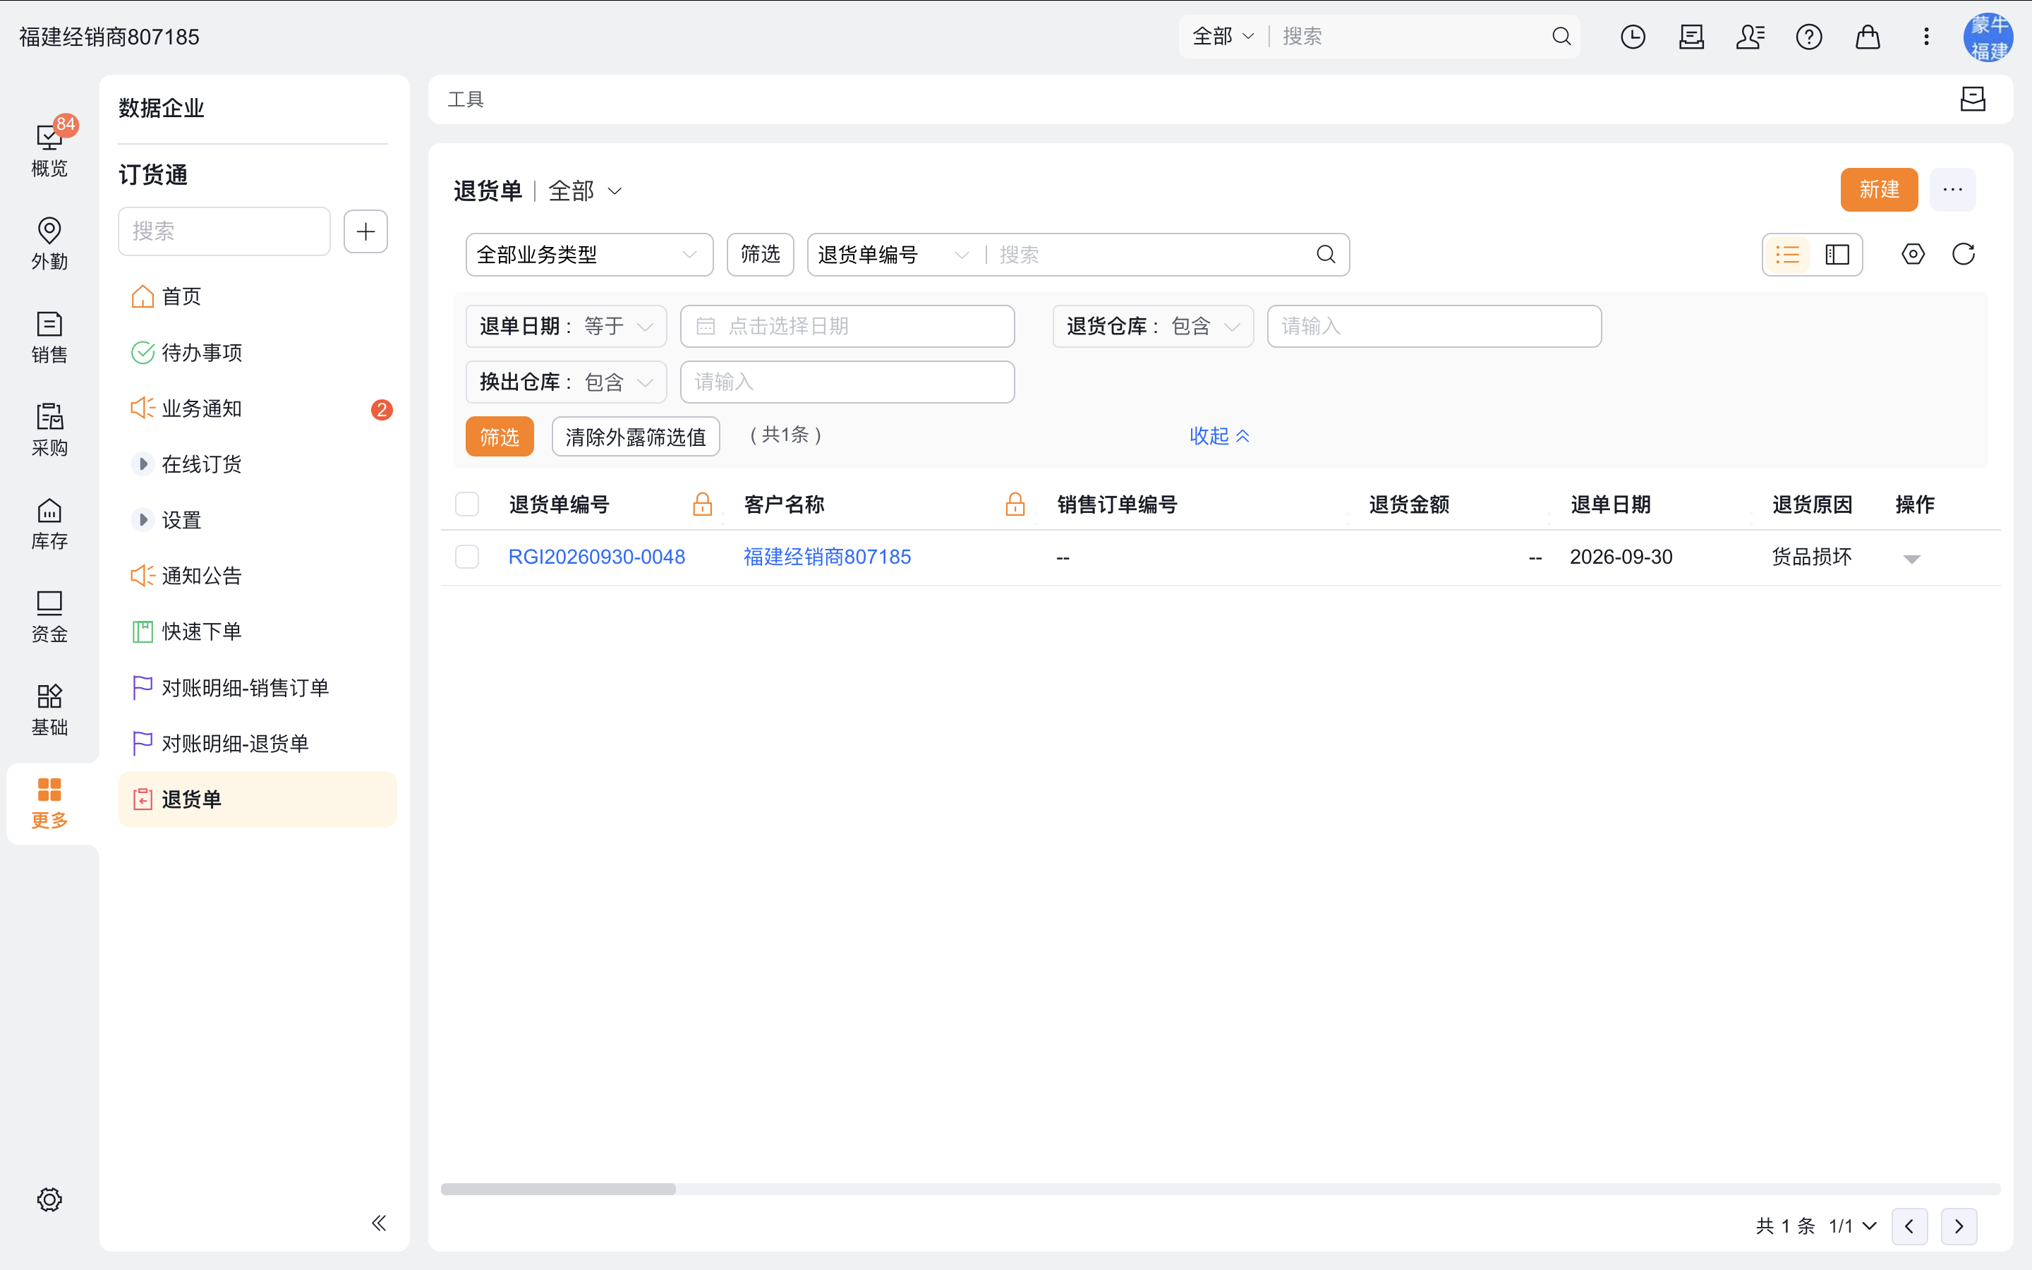The height and width of the screenshot is (1270, 2032).
Task: Change the 退货仓库 包含 operator dropdown
Action: 1153,326
